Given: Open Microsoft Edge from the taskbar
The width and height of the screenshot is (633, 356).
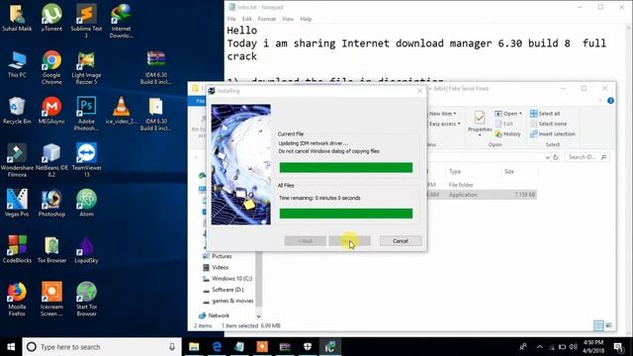Looking at the screenshot, I should (x=218, y=347).
